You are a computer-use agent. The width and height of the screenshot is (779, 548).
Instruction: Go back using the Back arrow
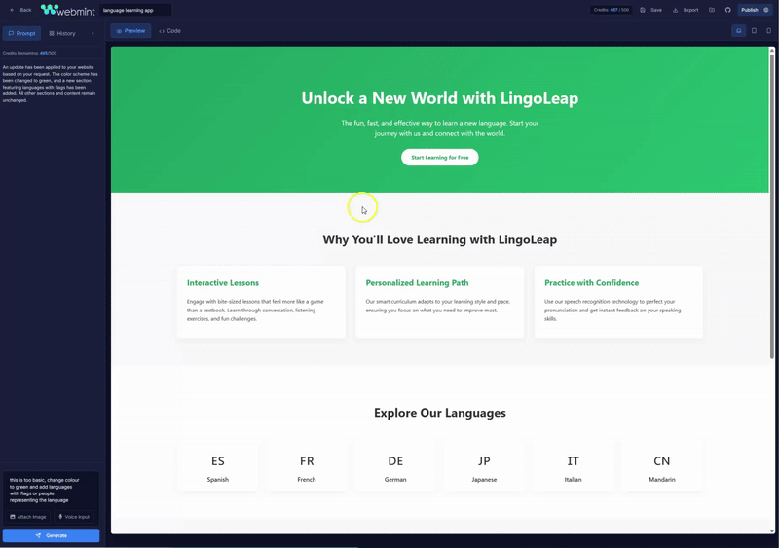[x=20, y=10]
